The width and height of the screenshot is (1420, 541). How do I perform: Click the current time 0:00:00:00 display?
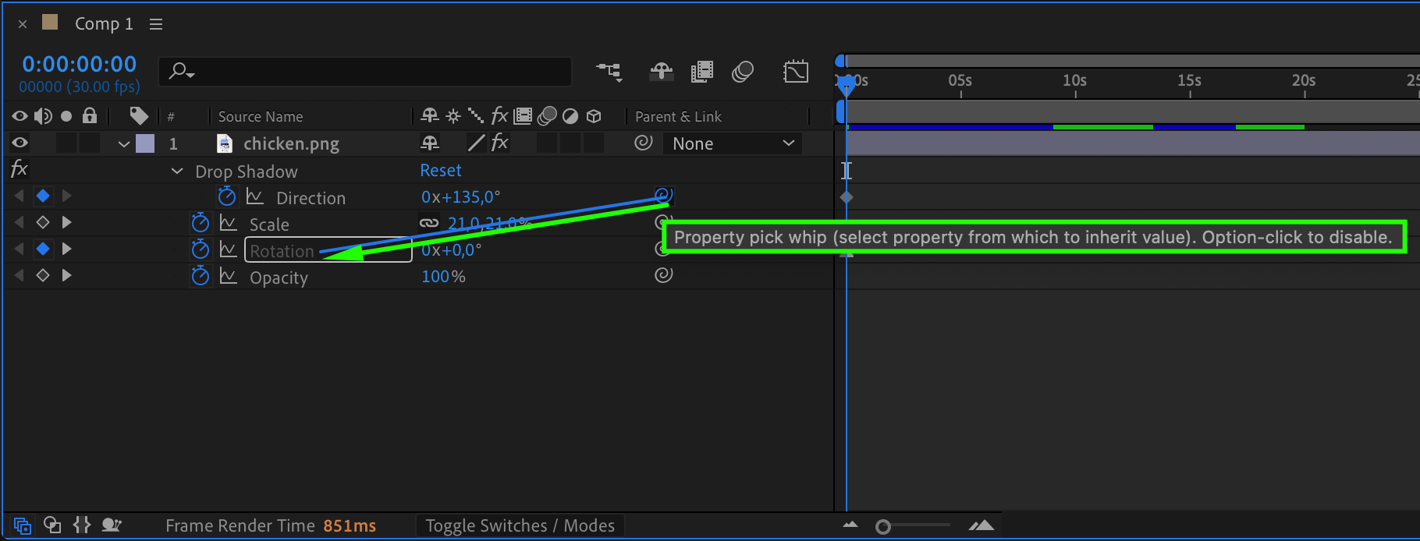(x=80, y=64)
